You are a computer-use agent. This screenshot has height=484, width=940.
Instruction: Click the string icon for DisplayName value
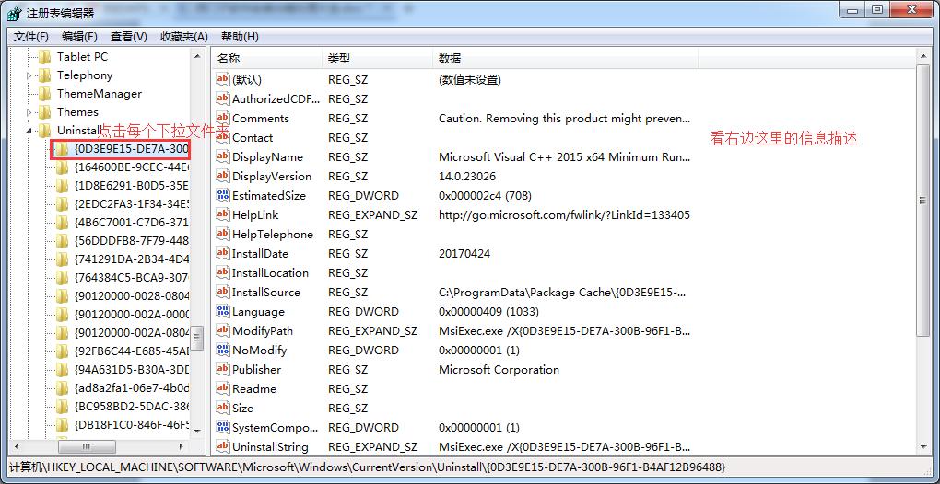pos(223,156)
